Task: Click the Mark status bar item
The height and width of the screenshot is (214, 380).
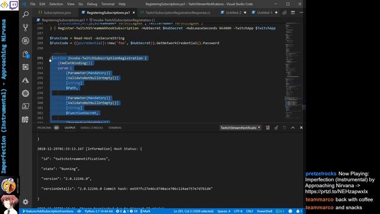Action: tap(145, 212)
